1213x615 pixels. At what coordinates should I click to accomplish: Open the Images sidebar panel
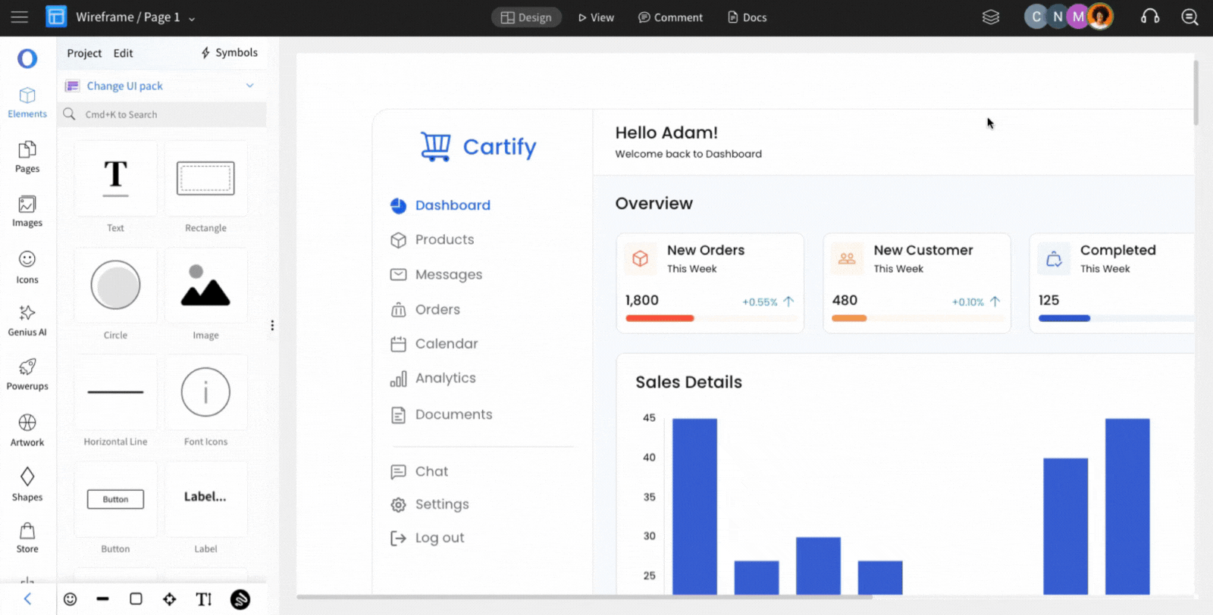tap(27, 212)
